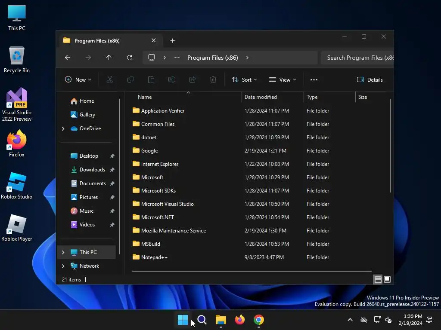The height and width of the screenshot is (330, 441).
Task: Expand chevron after Program Files (x86) in address bar
Action: pos(247,58)
